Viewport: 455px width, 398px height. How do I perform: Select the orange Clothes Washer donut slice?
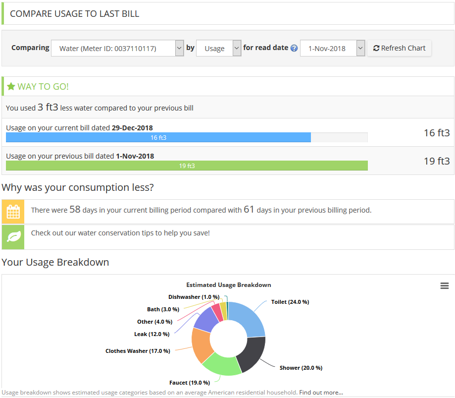point(202,345)
